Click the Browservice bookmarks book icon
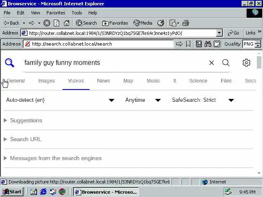This screenshot has height=197, width=263. pos(199,44)
